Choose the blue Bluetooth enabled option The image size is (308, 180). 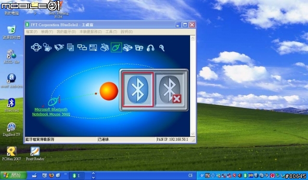[x=138, y=90]
